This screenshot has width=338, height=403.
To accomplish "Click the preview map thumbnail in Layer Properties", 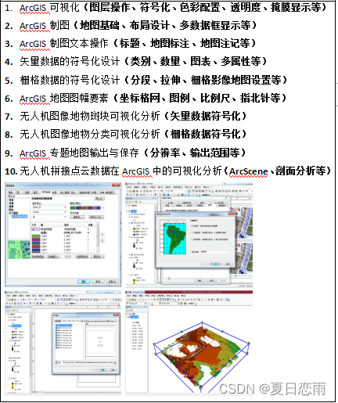I will point(19,250).
